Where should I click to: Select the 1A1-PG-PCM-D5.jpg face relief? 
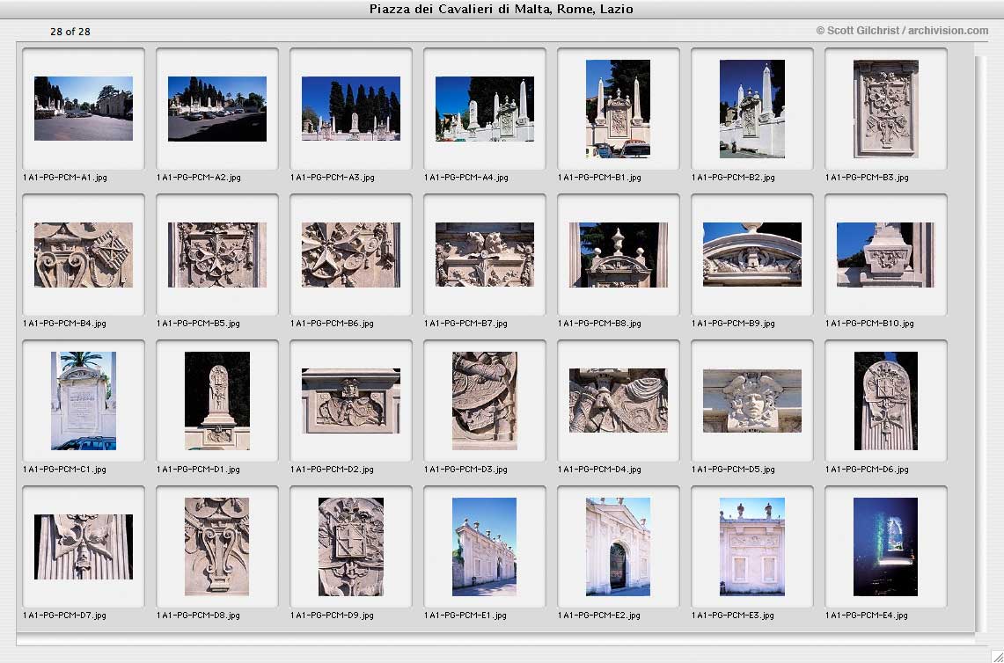point(751,401)
